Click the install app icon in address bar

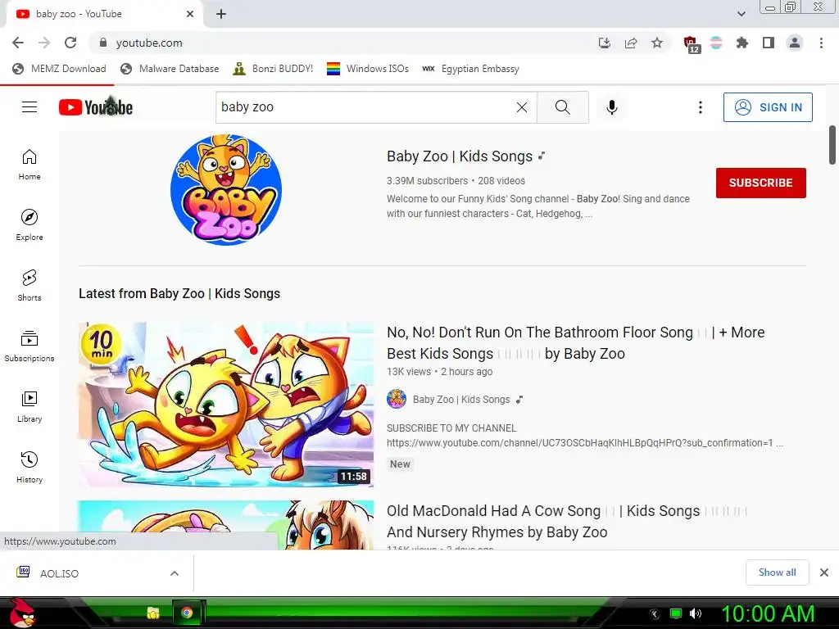point(605,43)
